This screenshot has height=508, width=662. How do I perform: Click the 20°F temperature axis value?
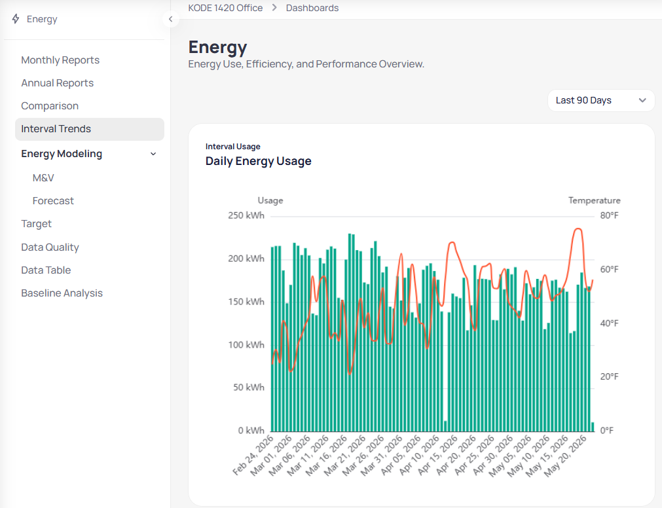click(x=609, y=376)
